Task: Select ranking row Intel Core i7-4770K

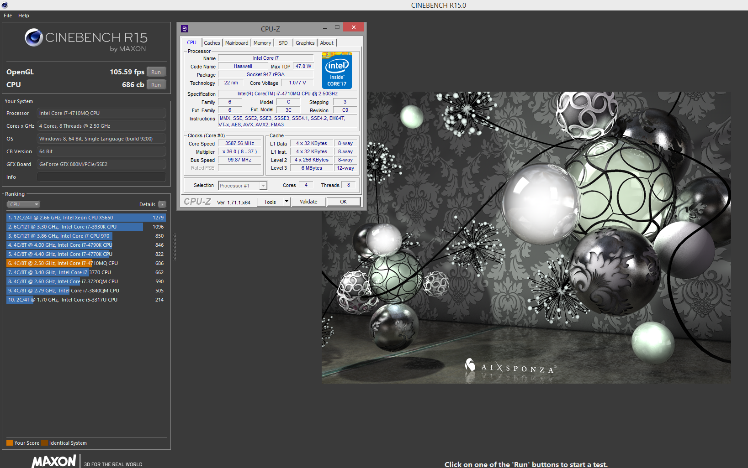Action: pyautogui.click(x=86, y=254)
